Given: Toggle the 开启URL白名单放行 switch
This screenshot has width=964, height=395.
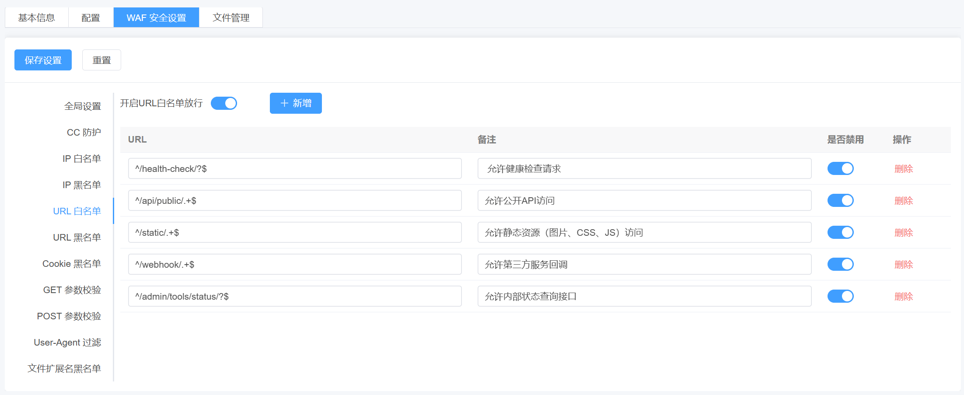Looking at the screenshot, I should pos(224,103).
